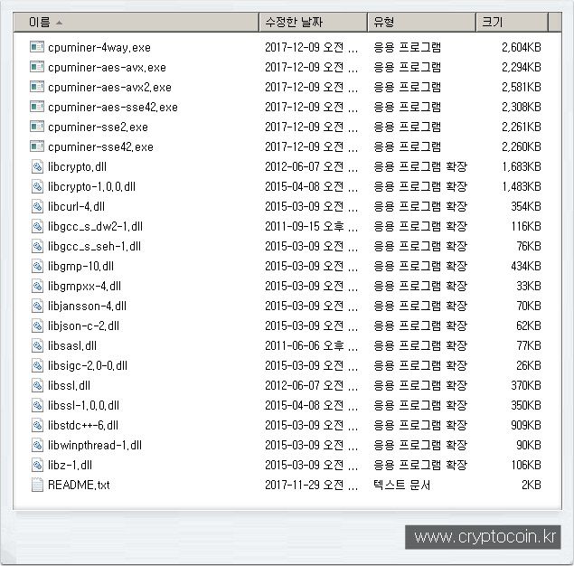This screenshot has height=566, width=574.
Task: Click the cpuminer-sse2.exe application icon
Action: 37,127
